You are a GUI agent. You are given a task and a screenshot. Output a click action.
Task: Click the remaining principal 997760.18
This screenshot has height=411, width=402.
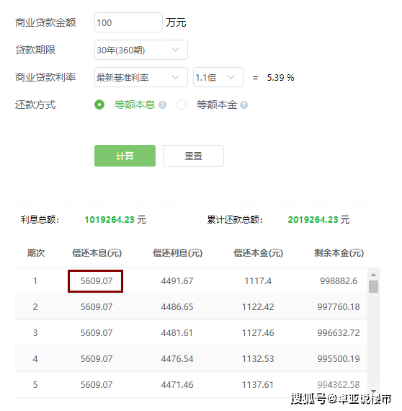(x=339, y=307)
